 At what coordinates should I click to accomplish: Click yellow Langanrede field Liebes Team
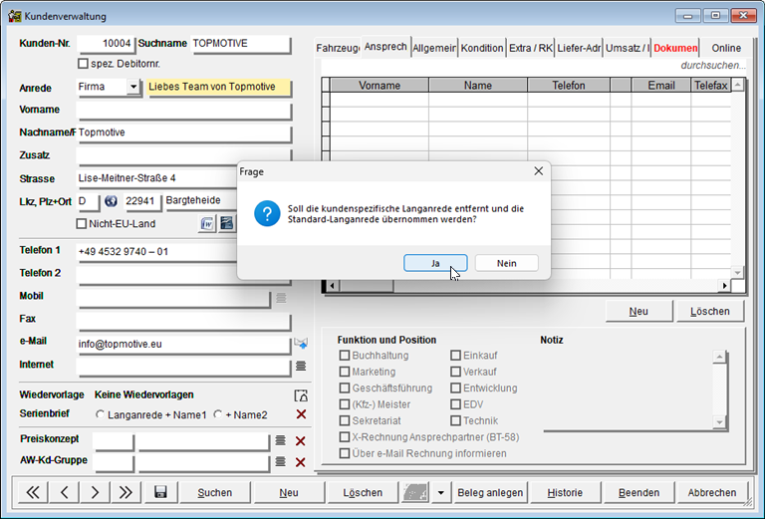218,87
